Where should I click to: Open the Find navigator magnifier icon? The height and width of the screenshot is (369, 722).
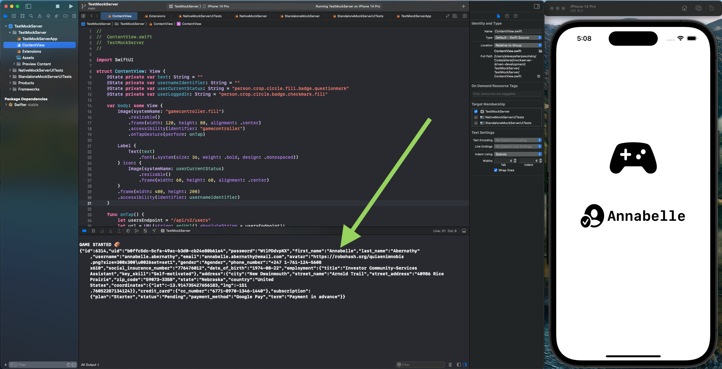(31, 16)
